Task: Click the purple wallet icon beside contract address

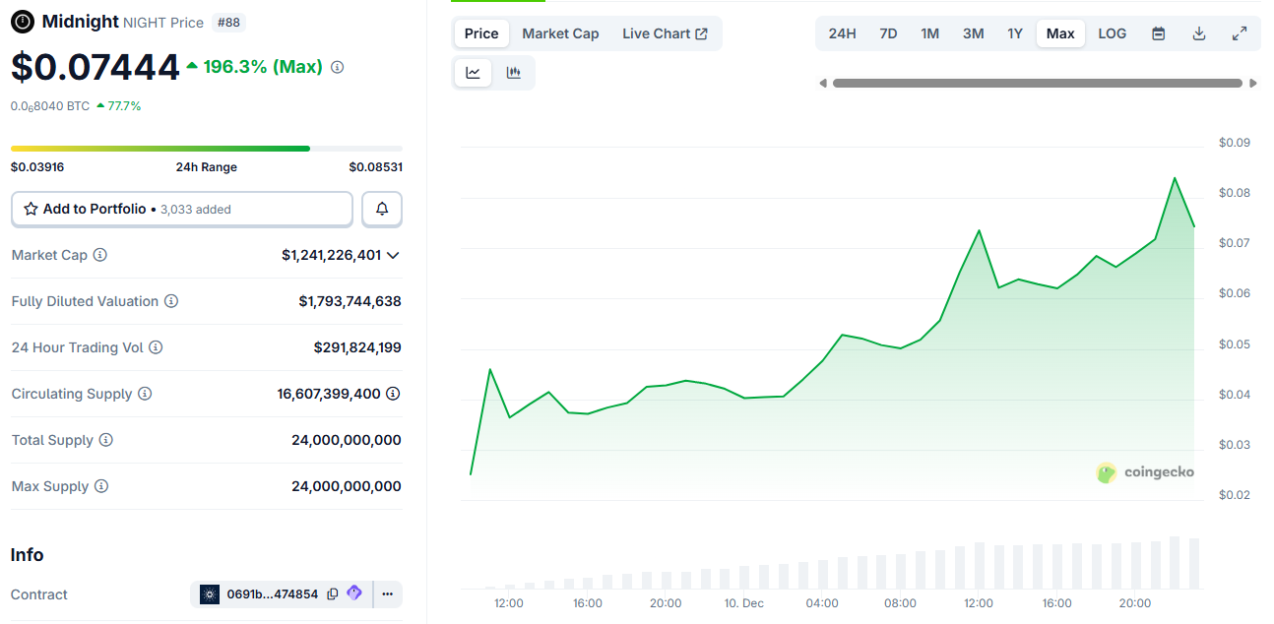Action: pos(354,593)
